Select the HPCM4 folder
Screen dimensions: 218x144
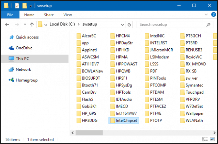120,36
